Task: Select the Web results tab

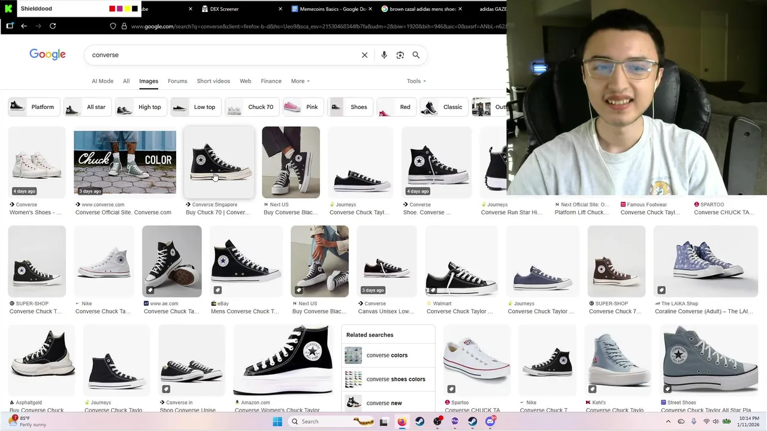Action: point(246,81)
